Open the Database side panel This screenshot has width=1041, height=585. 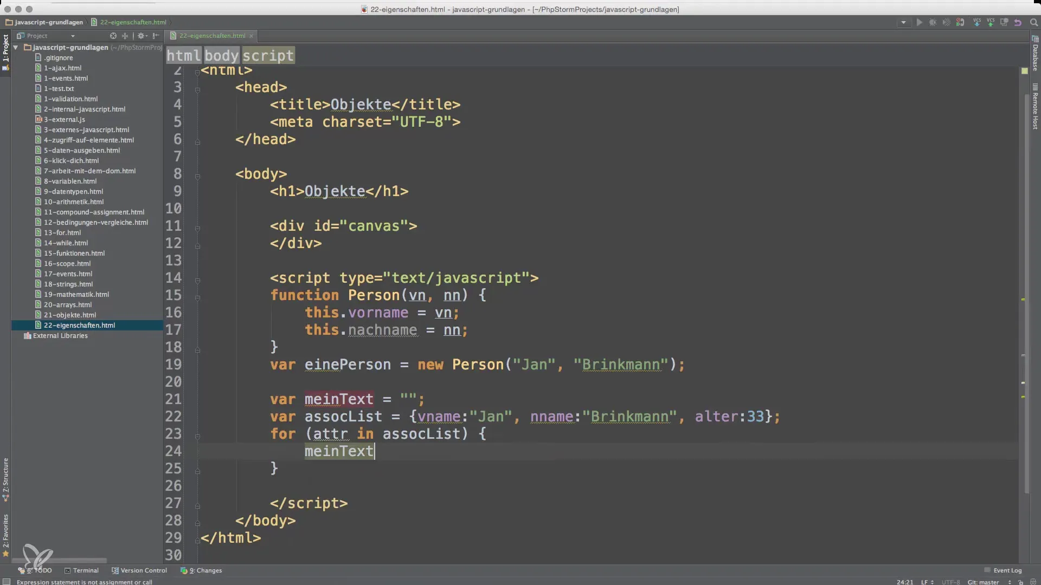[1035, 53]
